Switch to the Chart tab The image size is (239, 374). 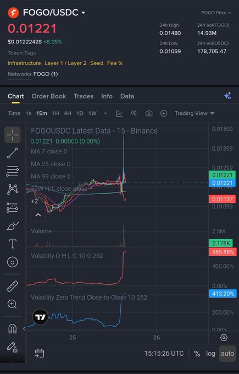[x=16, y=96]
